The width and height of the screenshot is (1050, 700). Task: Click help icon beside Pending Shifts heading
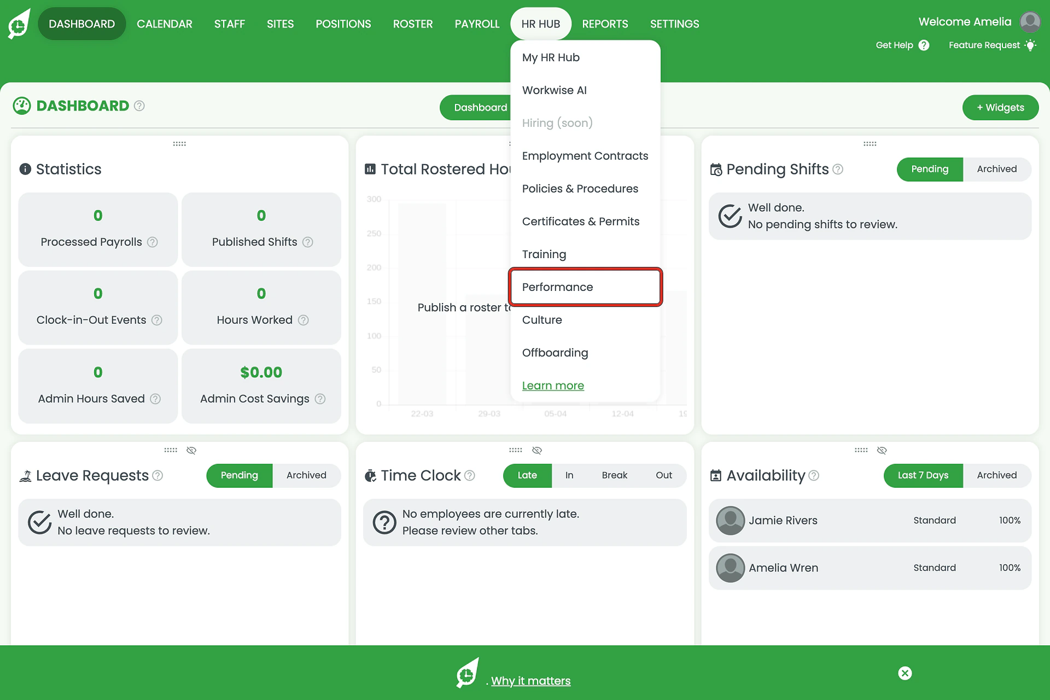click(838, 170)
